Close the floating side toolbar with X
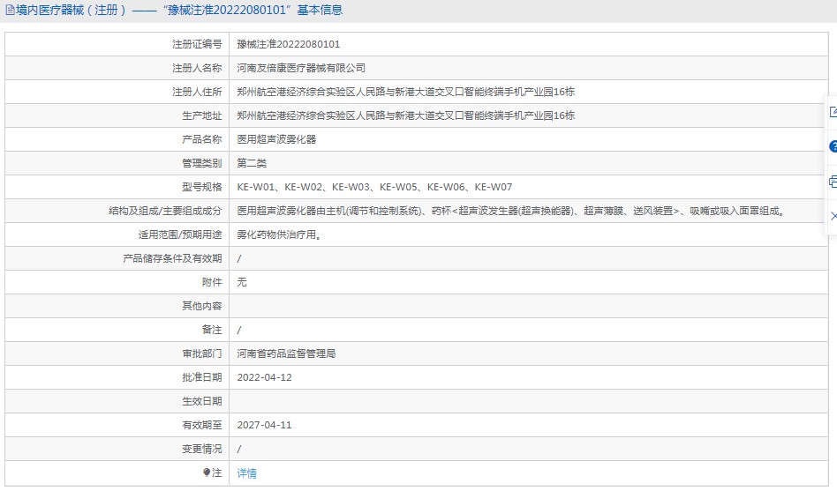The height and width of the screenshot is (491, 837). (832, 216)
